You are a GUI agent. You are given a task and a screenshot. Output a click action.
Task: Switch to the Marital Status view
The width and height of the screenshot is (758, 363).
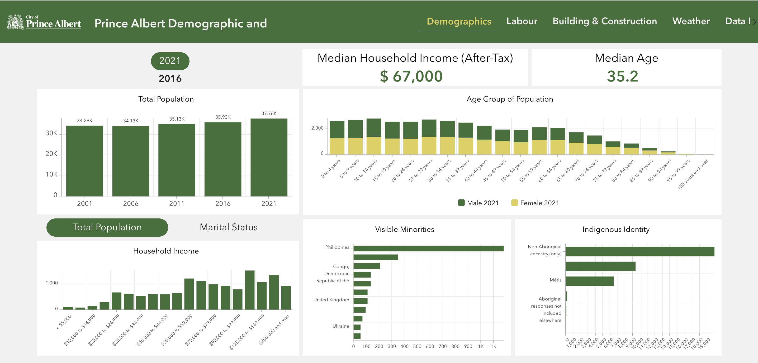228,227
